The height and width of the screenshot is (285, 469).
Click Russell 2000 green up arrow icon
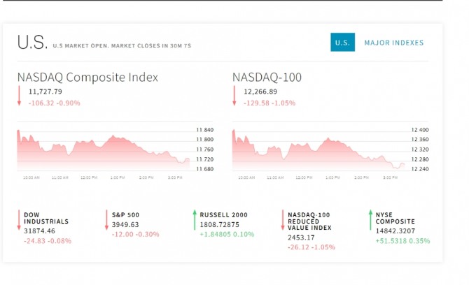point(195,219)
